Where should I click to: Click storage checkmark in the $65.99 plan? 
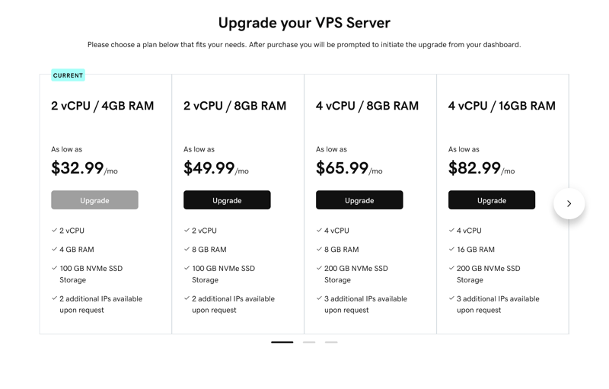click(x=319, y=268)
